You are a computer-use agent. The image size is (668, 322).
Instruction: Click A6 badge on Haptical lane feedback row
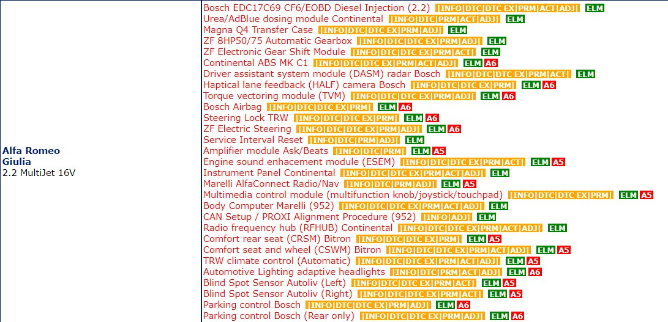(549, 86)
